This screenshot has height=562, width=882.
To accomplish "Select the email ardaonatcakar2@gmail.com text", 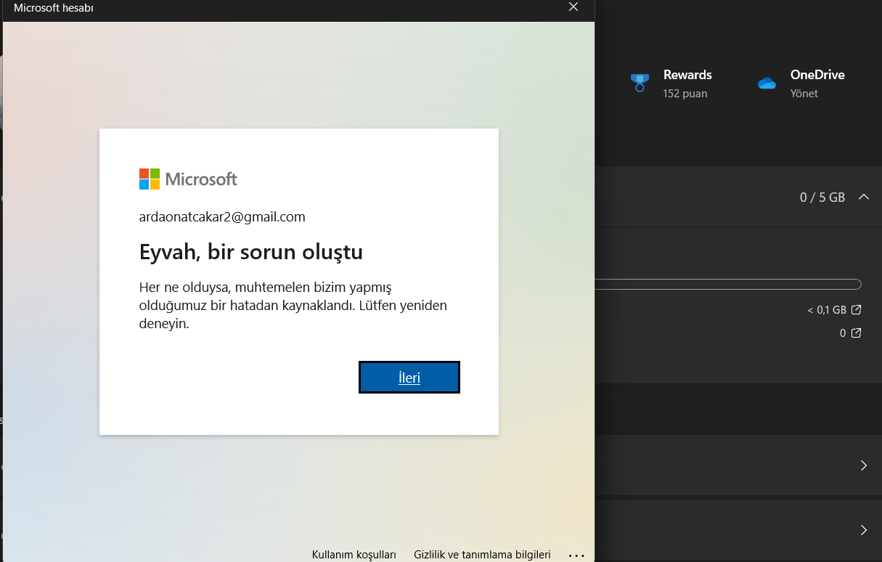I will pyautogui.click(x=222, y=216).
